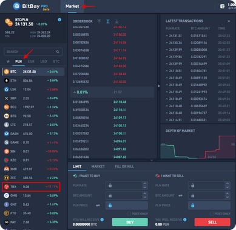Viewport: 236px width, 230px height.
Task: Select the KZC coin icon
Action: pos(7,160)
